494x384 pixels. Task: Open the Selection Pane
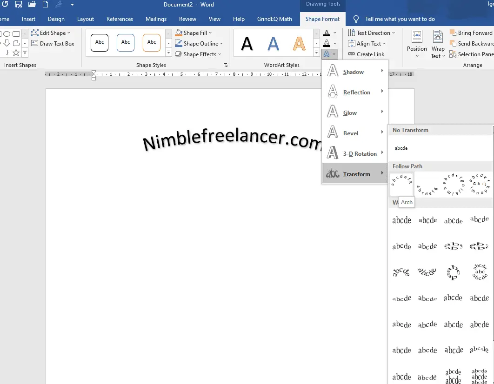tap(471, 54)
